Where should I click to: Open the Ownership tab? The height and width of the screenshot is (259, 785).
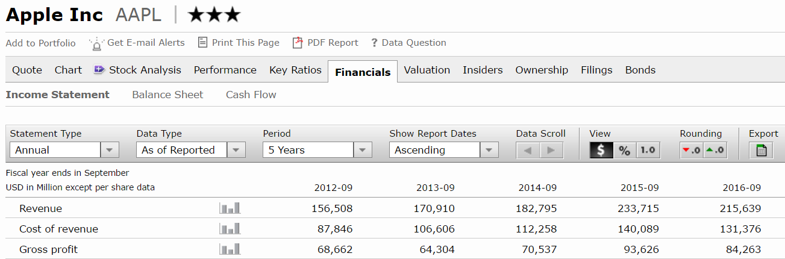tap(542, 70)
